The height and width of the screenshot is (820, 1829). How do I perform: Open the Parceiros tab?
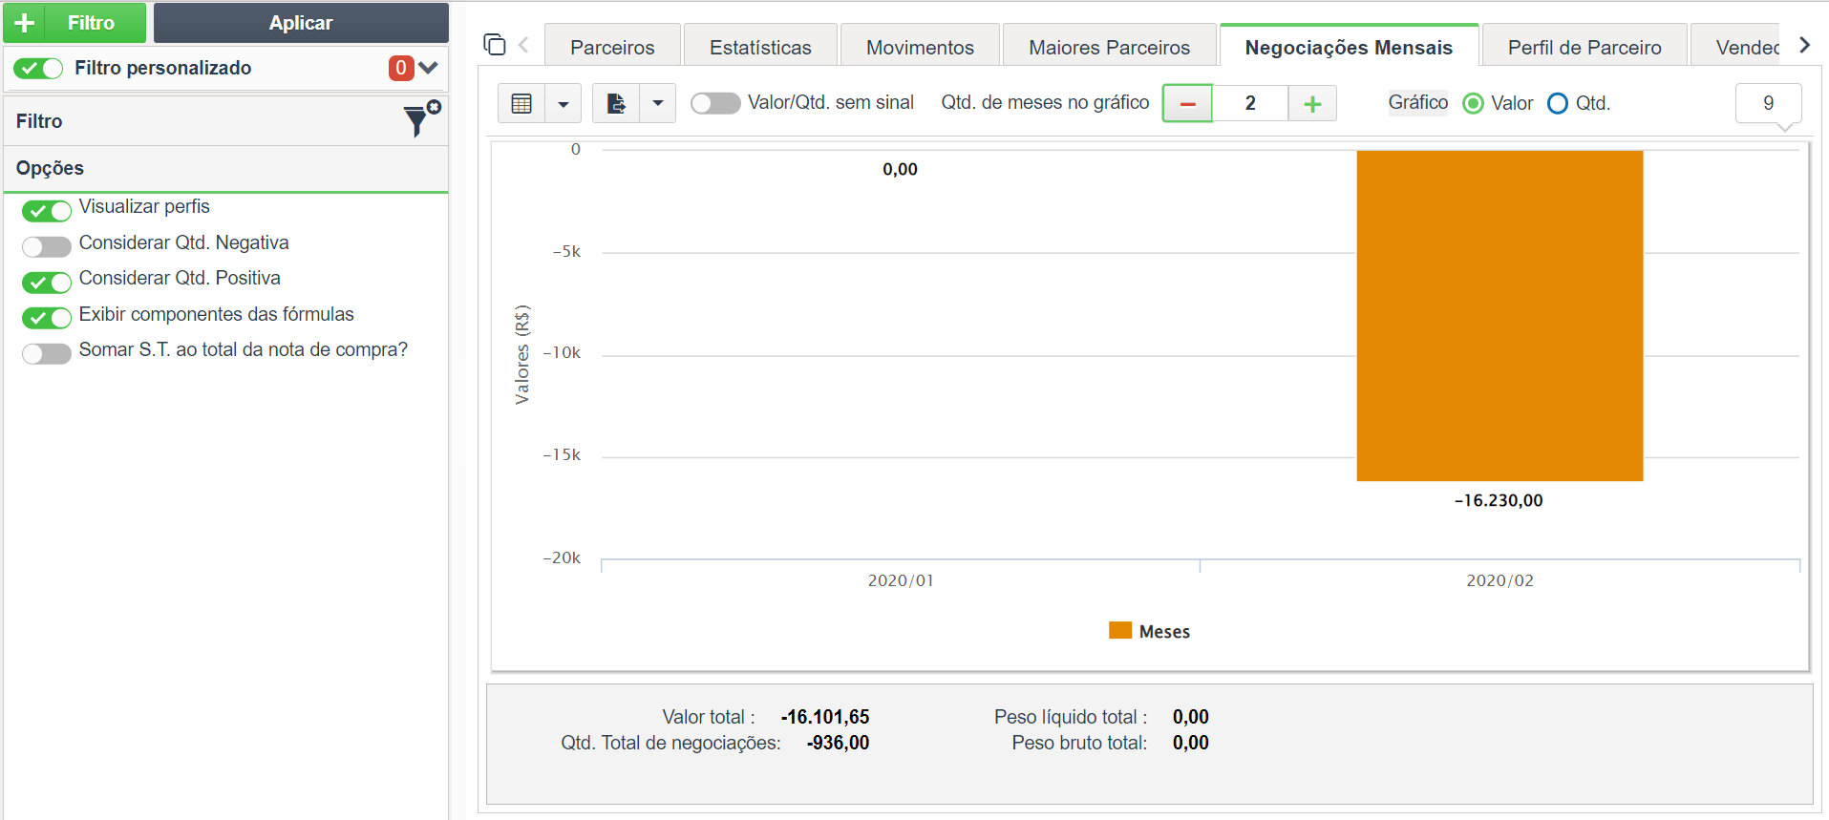(x=612, y=47)
